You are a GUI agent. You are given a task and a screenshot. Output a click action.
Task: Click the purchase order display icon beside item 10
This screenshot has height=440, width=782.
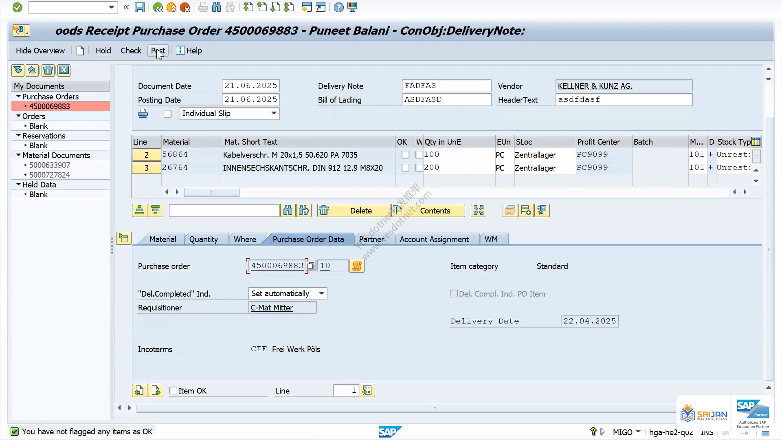(x=356, y=266)
